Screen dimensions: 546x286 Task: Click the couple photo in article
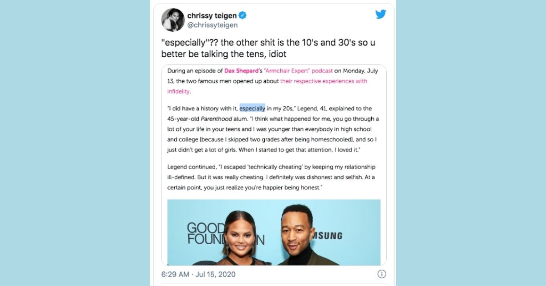tap(274, 232)
